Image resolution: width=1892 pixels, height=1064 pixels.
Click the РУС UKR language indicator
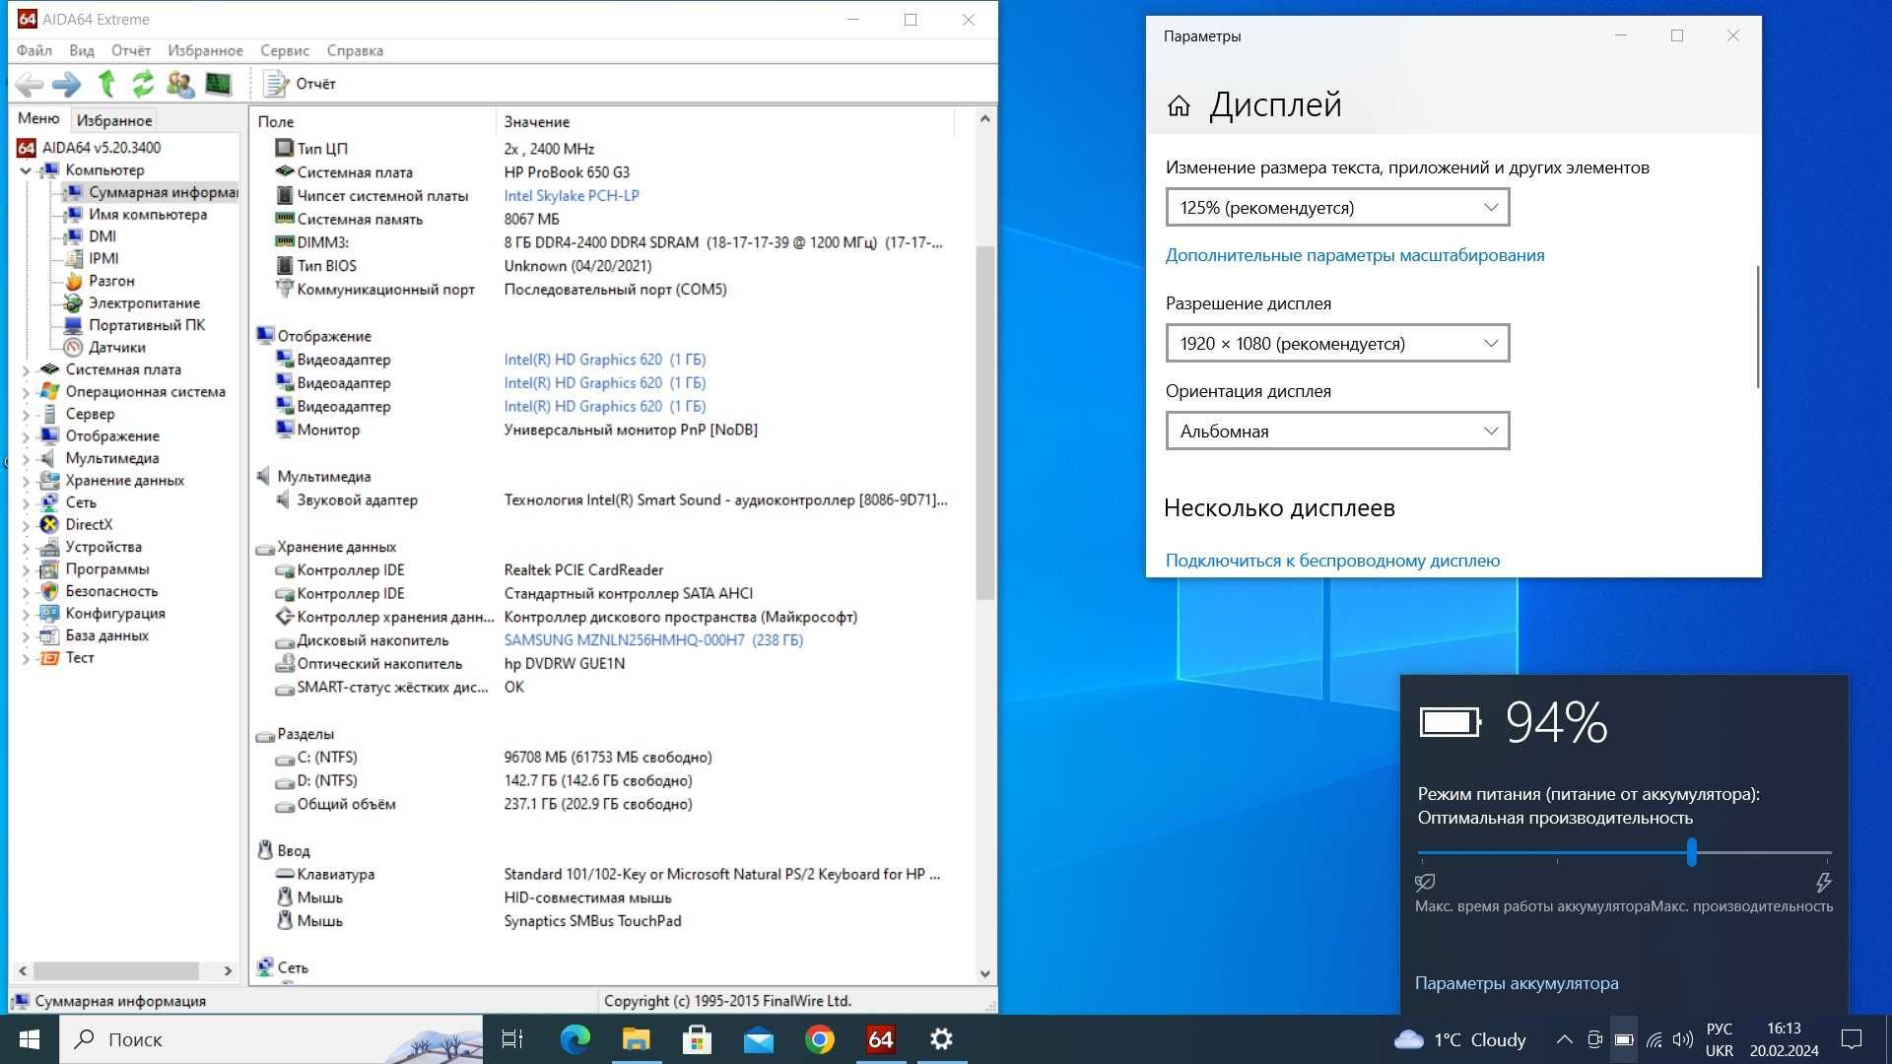point(1720,1039)
